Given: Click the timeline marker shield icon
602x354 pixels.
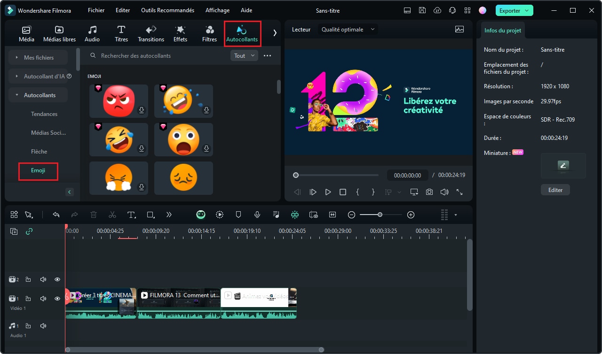Looking at the screenshot, I should click(x=238, y=215).
